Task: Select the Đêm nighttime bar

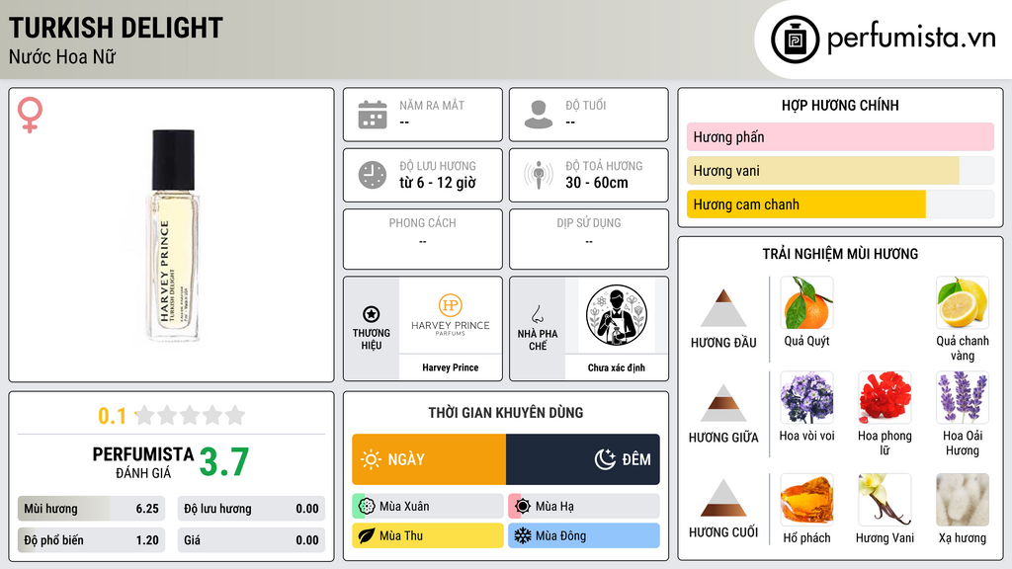Action: pos(583,459)
